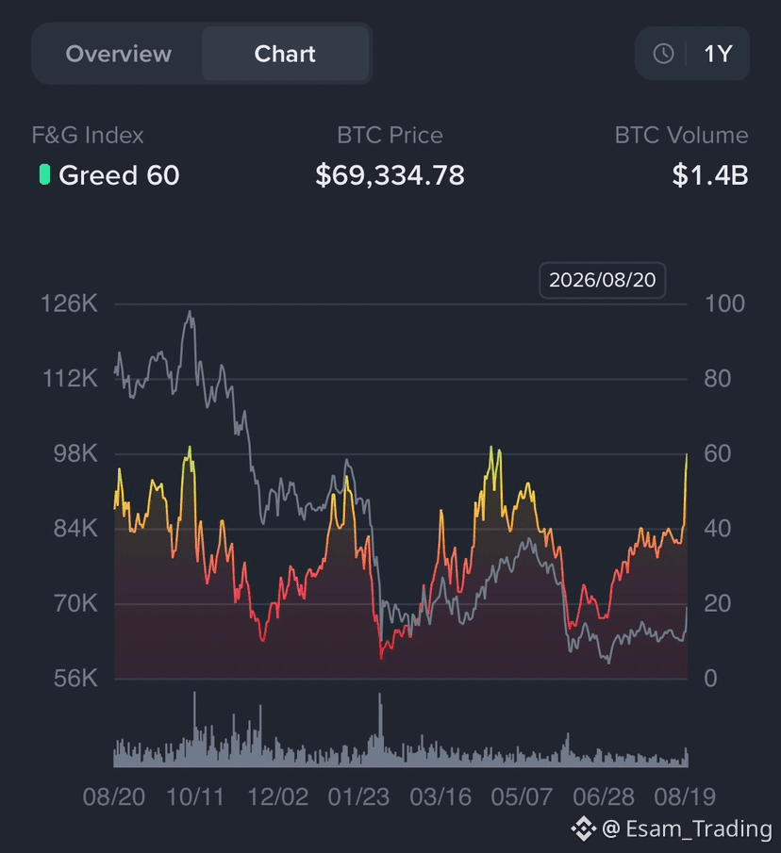This screenshot has width=781, height=853.
Task: Click the 05/07 date axis label
Action: click(522, 797)
